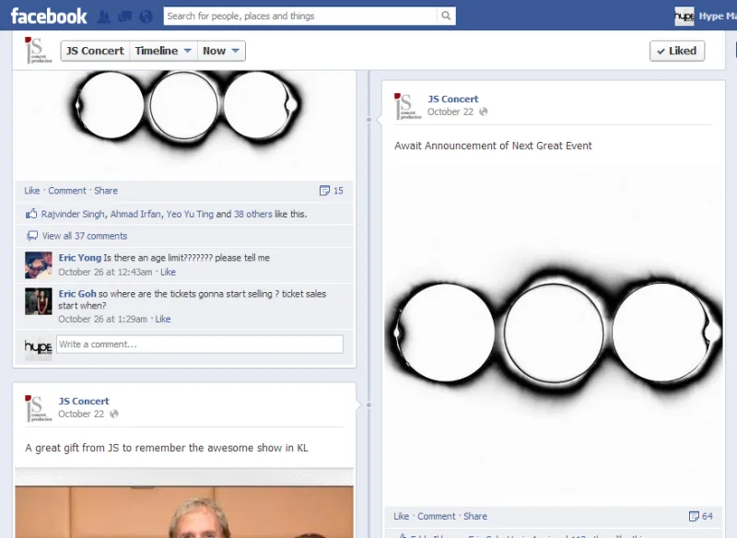Open friend requests icon in top bar
This screenshot has height=538, width=737.
(x=104, y=17)
